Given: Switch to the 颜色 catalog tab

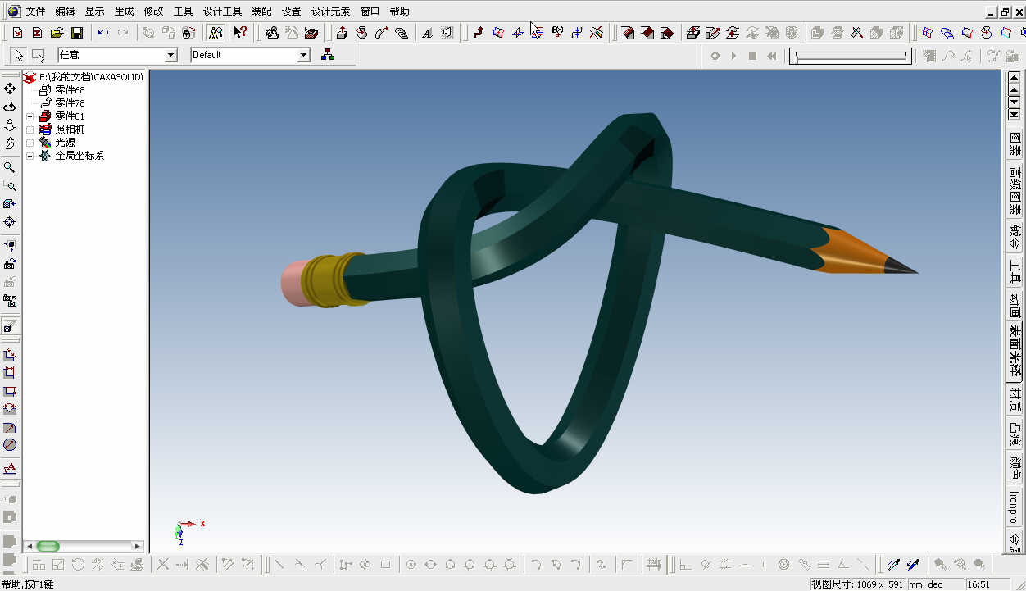Looking at the screenshot, I should tap(1015, 467).
